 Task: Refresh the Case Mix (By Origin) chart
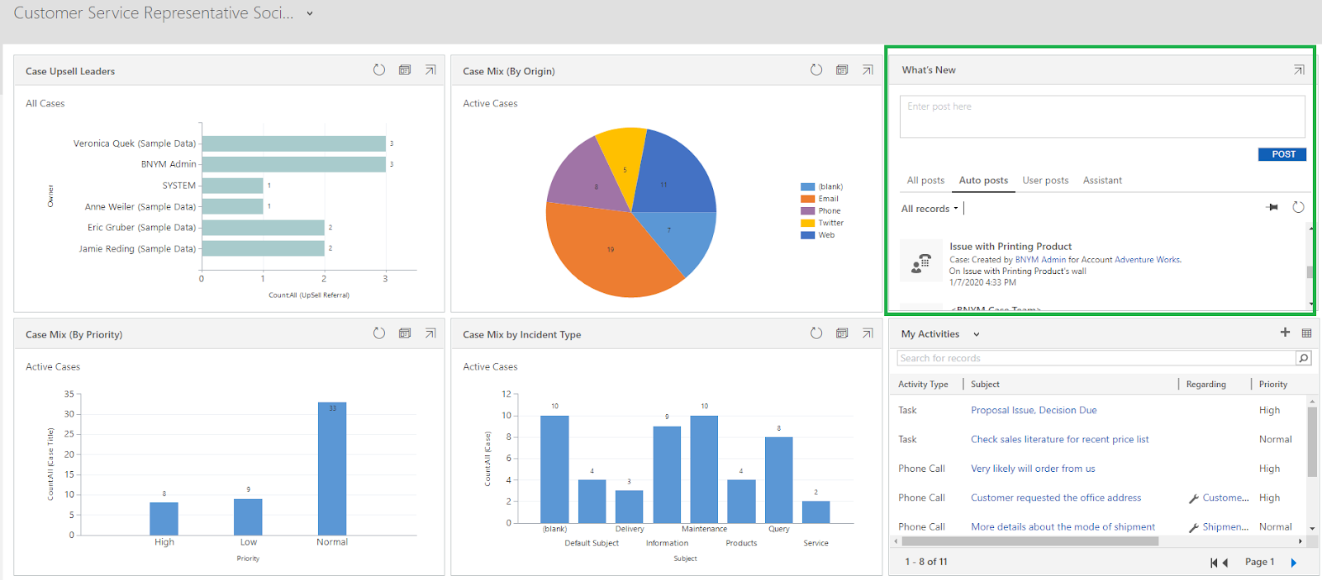[816, 70]
